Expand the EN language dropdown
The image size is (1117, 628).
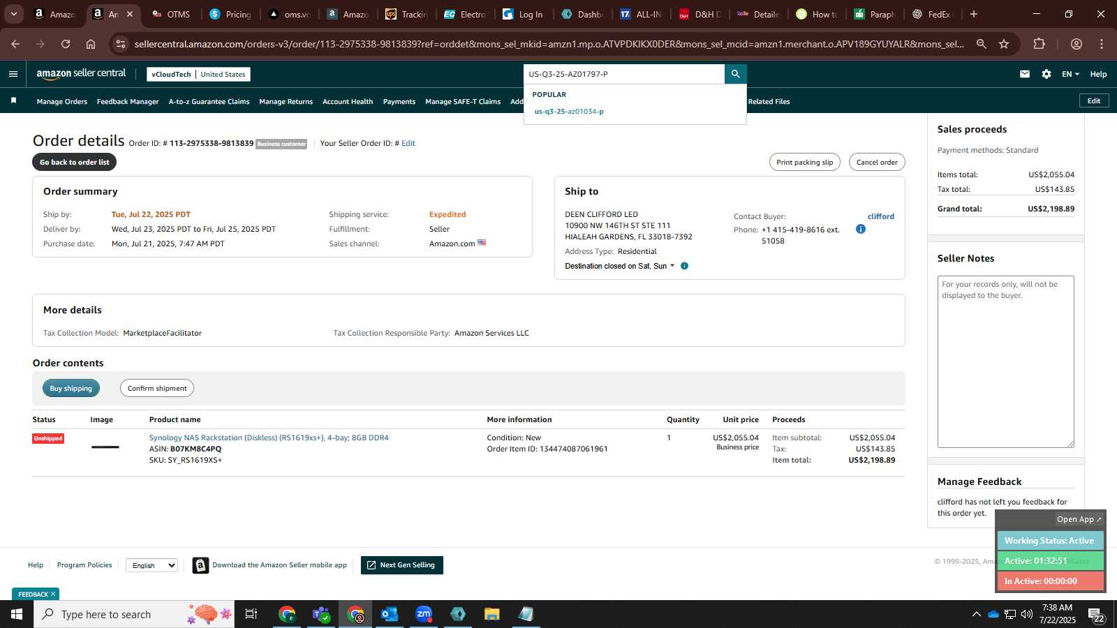(x=1070, y=74)
